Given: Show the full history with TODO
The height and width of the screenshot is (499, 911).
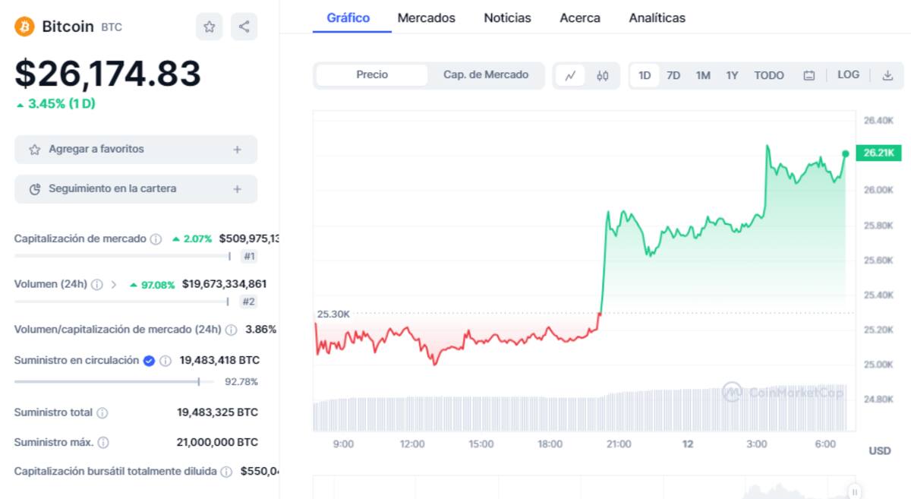Looking at the screenshot, I should pyautogui.click(x=768, y=75).
